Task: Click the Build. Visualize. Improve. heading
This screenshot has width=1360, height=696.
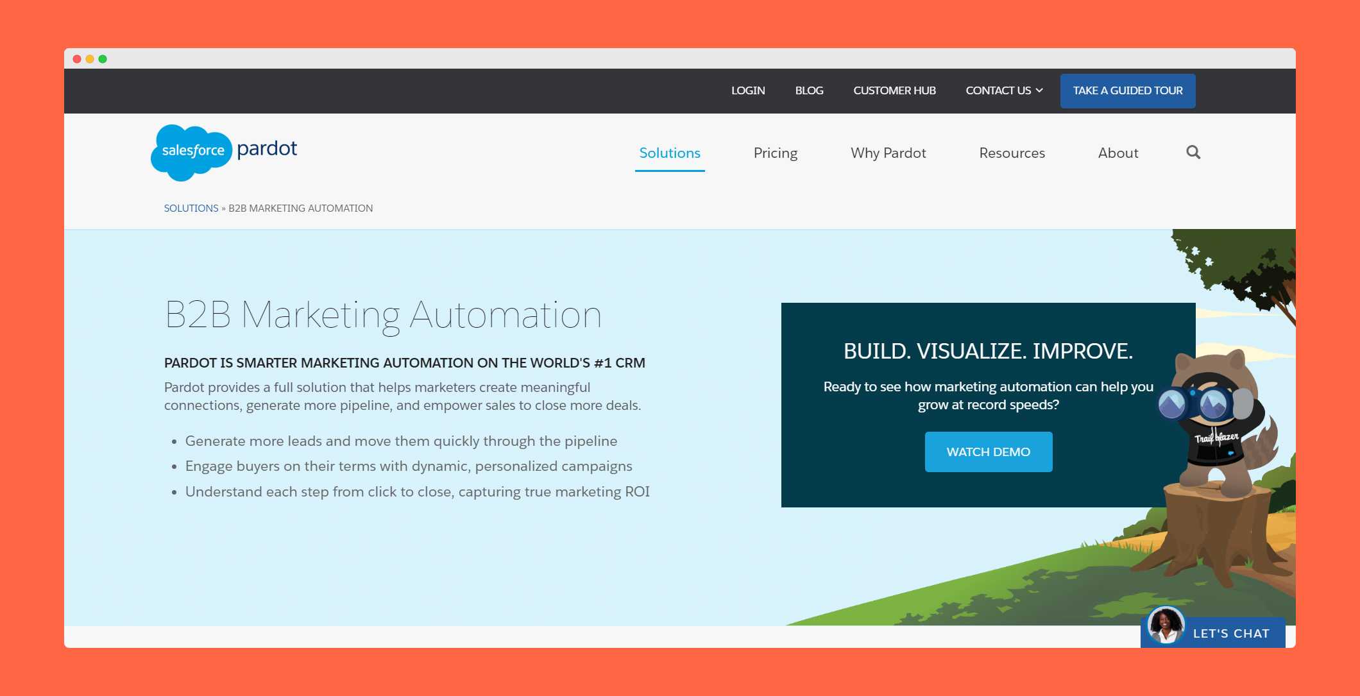Action: pos(989,351)
